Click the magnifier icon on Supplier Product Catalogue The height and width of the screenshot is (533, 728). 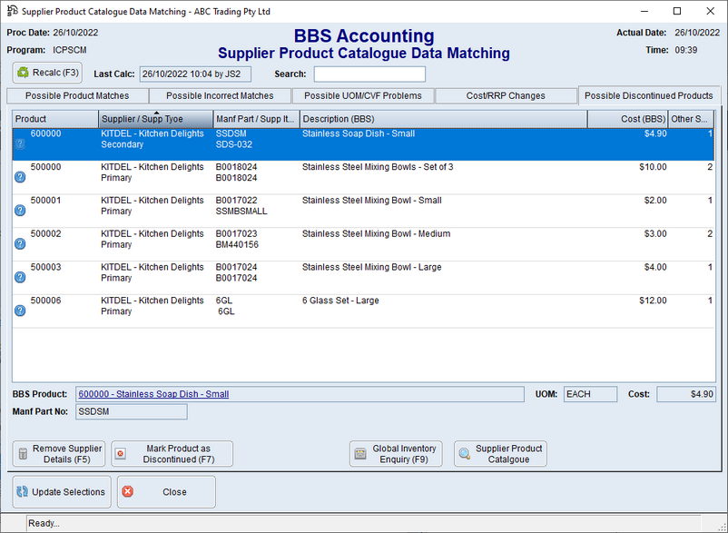[464, 454]
